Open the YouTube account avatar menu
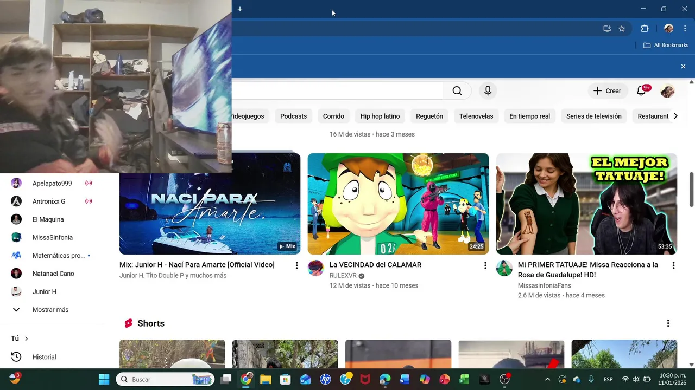Image resolution: width=695 pixels, height=390 pixels. pos(667,91)
